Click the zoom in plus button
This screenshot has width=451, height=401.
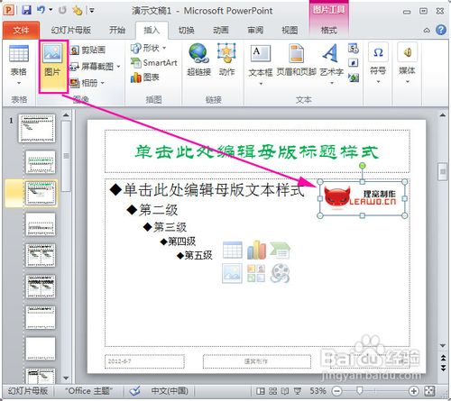414,391
